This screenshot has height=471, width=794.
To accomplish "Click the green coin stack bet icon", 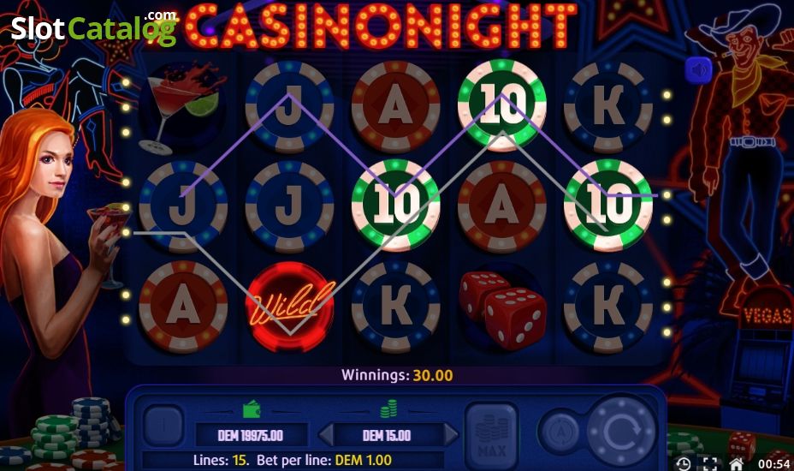I will [x=388, y=409].
